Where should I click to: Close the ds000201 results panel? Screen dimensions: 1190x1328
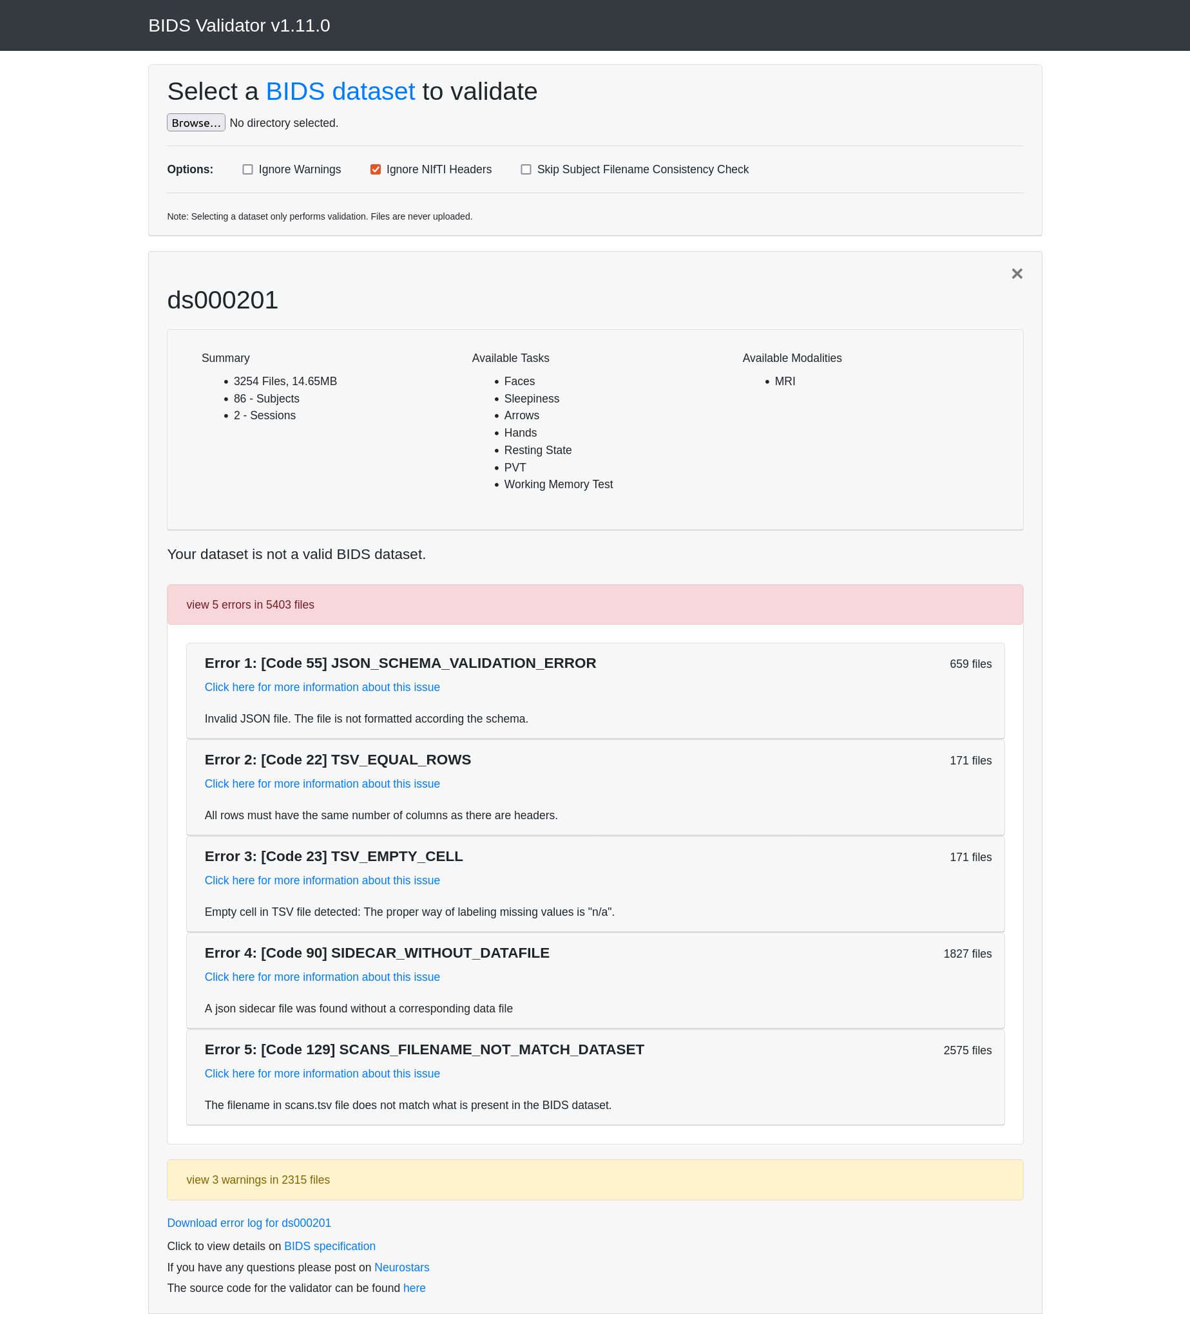click(1016, 274)
